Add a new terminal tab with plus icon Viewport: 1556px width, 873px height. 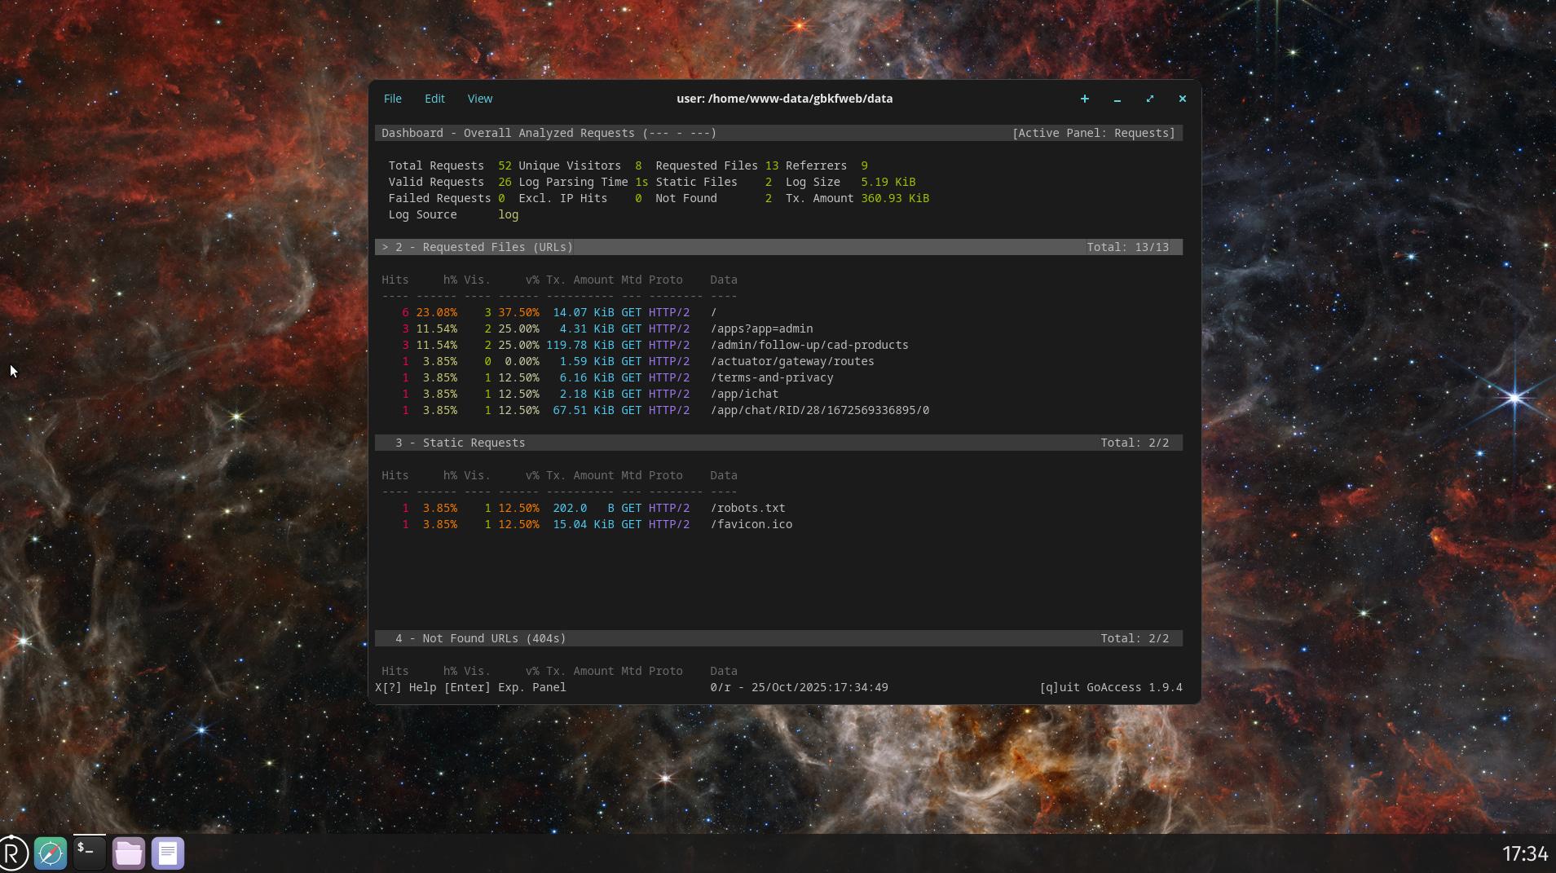[1084, 99]
